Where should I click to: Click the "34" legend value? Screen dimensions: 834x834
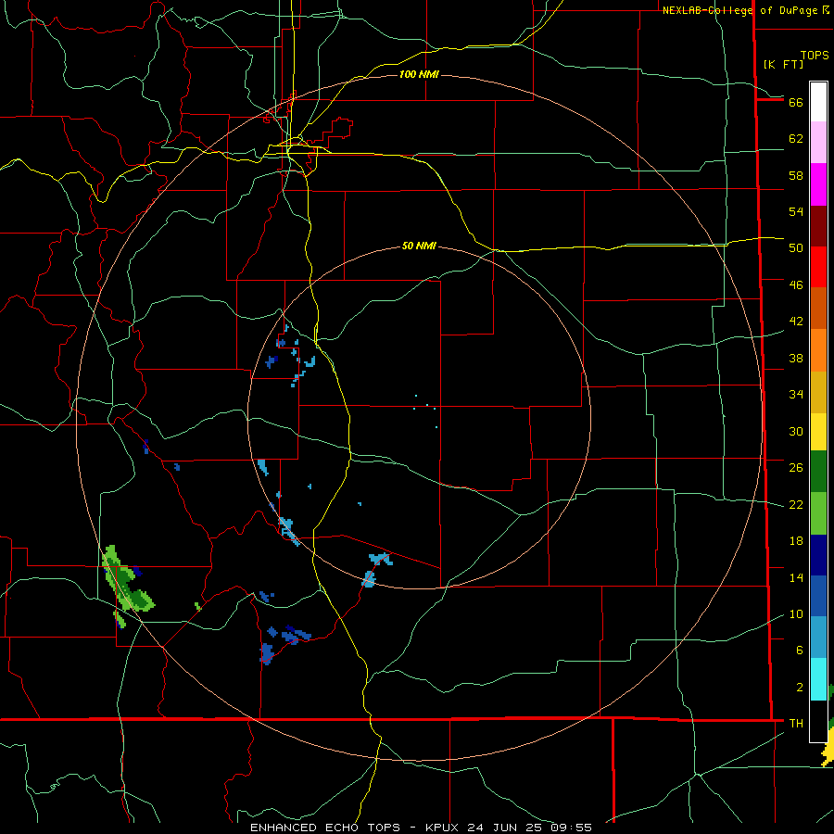point(796,394)
